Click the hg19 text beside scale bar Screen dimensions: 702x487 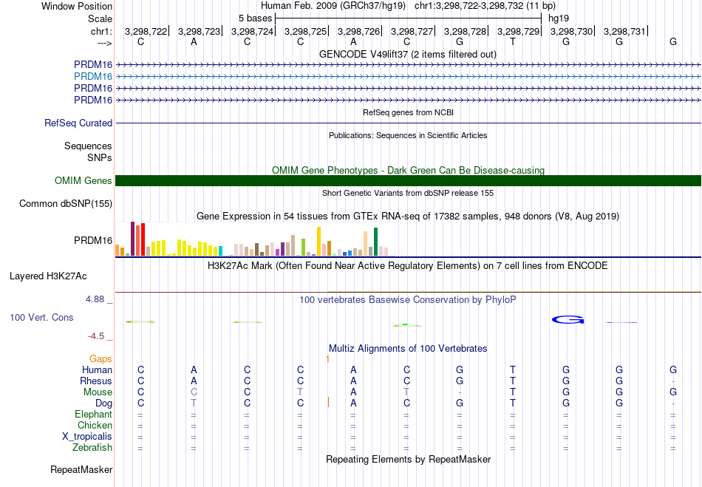pyautogui.click(x=559, y=18)
